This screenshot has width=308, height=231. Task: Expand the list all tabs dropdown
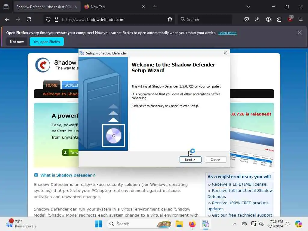click(248, 7)
